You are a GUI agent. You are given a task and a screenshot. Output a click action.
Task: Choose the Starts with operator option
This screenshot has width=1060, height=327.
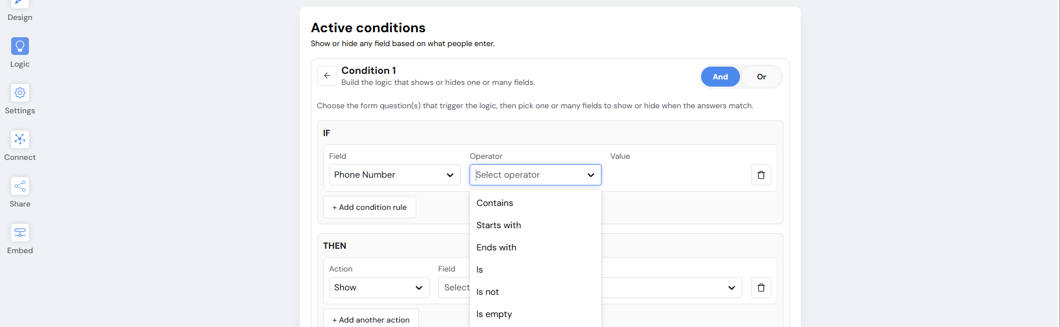pyautogui.click(x=535, y=225)
